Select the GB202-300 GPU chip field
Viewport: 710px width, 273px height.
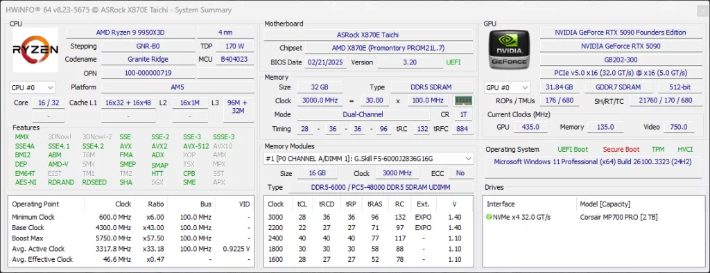(620, 60)
